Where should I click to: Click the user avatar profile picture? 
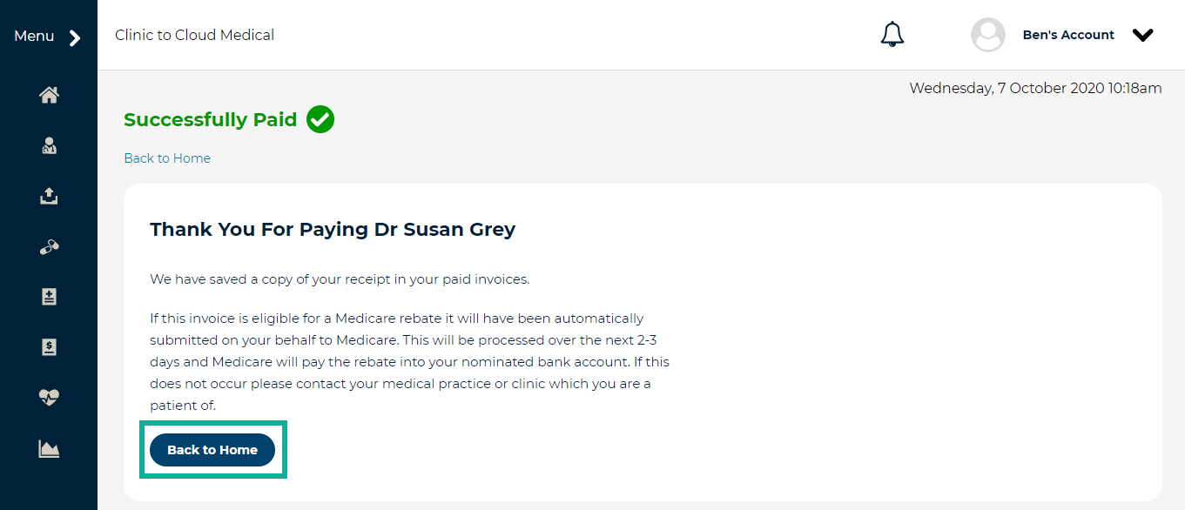(988, 35)
